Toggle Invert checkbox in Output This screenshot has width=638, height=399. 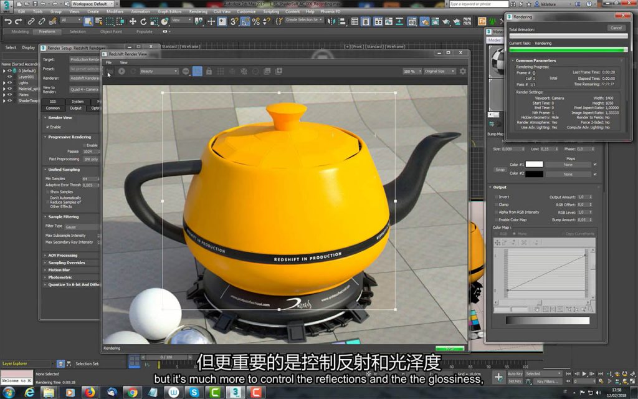497,196
